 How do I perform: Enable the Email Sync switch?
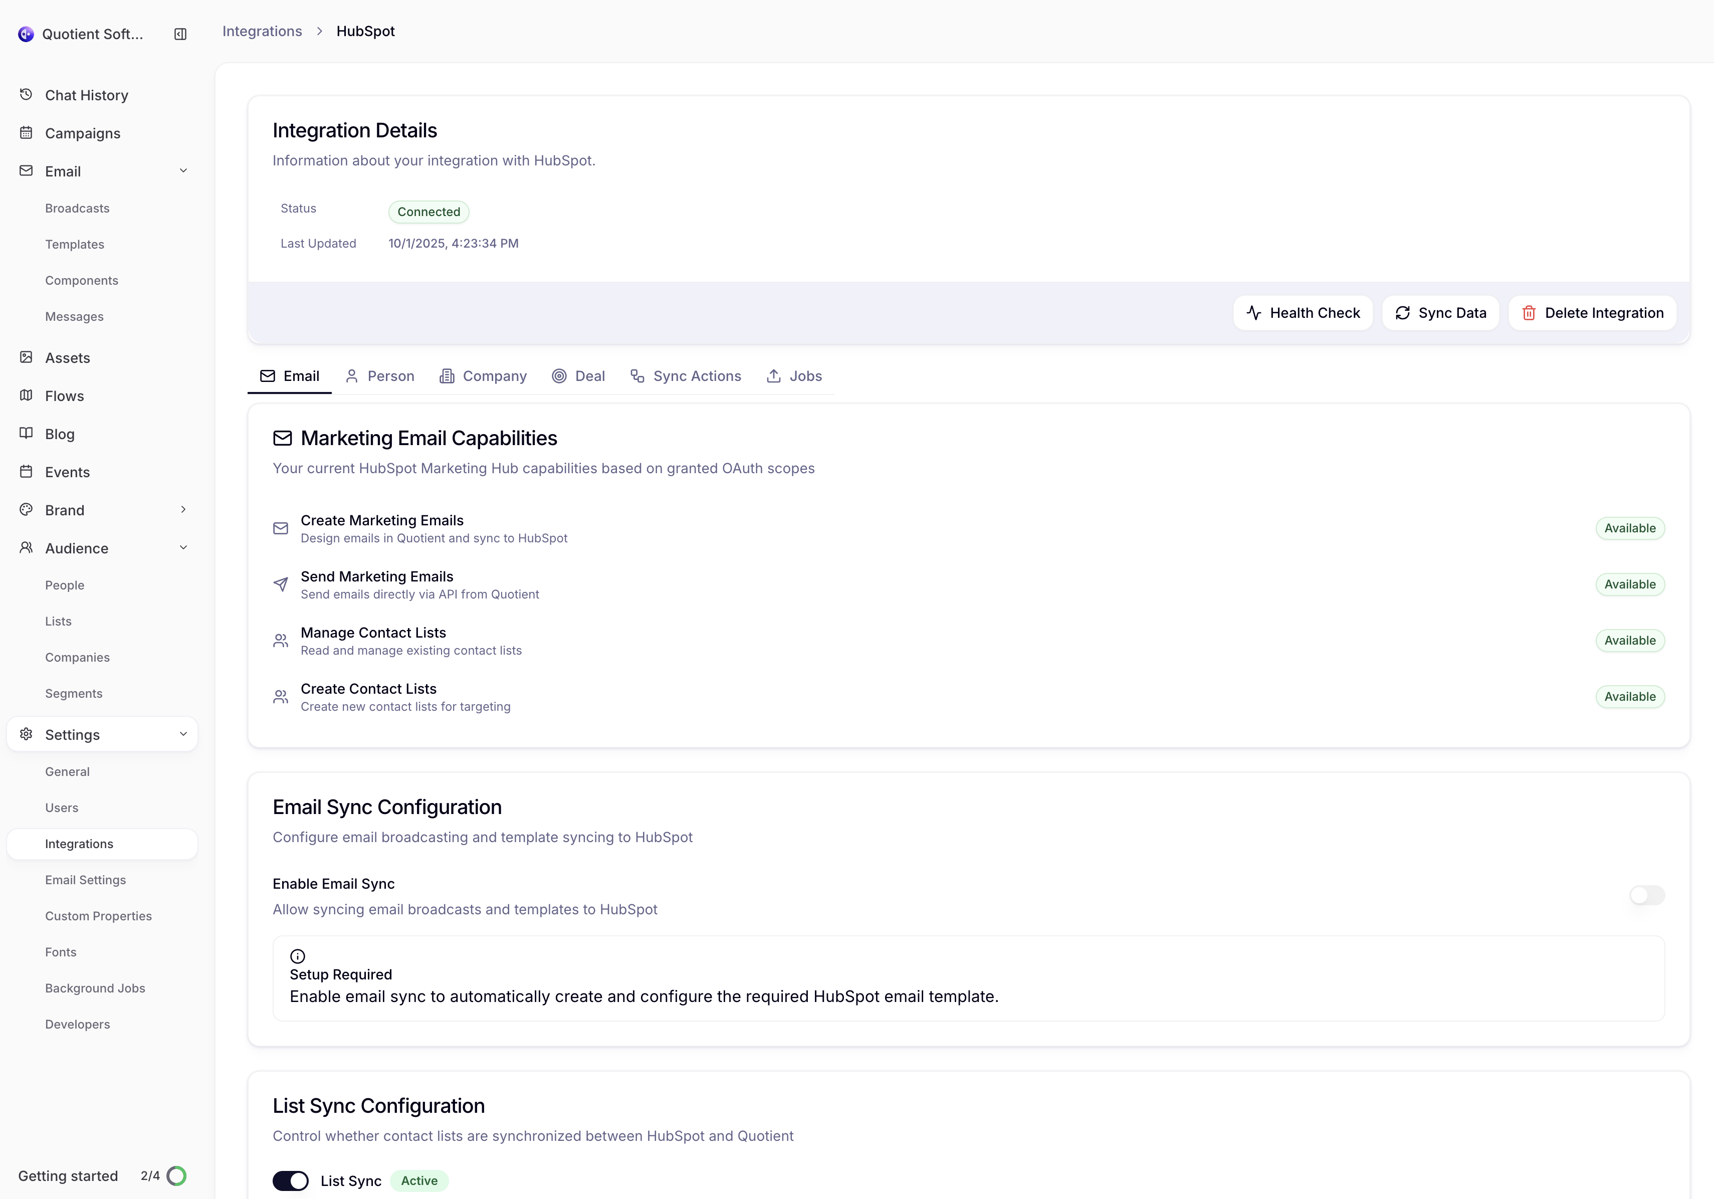click(1647, 895)
